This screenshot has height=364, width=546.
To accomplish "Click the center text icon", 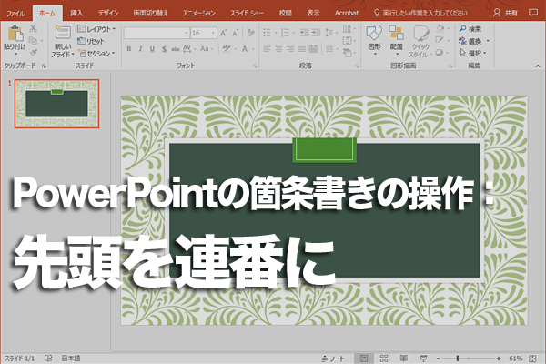I will coord(278,49).
